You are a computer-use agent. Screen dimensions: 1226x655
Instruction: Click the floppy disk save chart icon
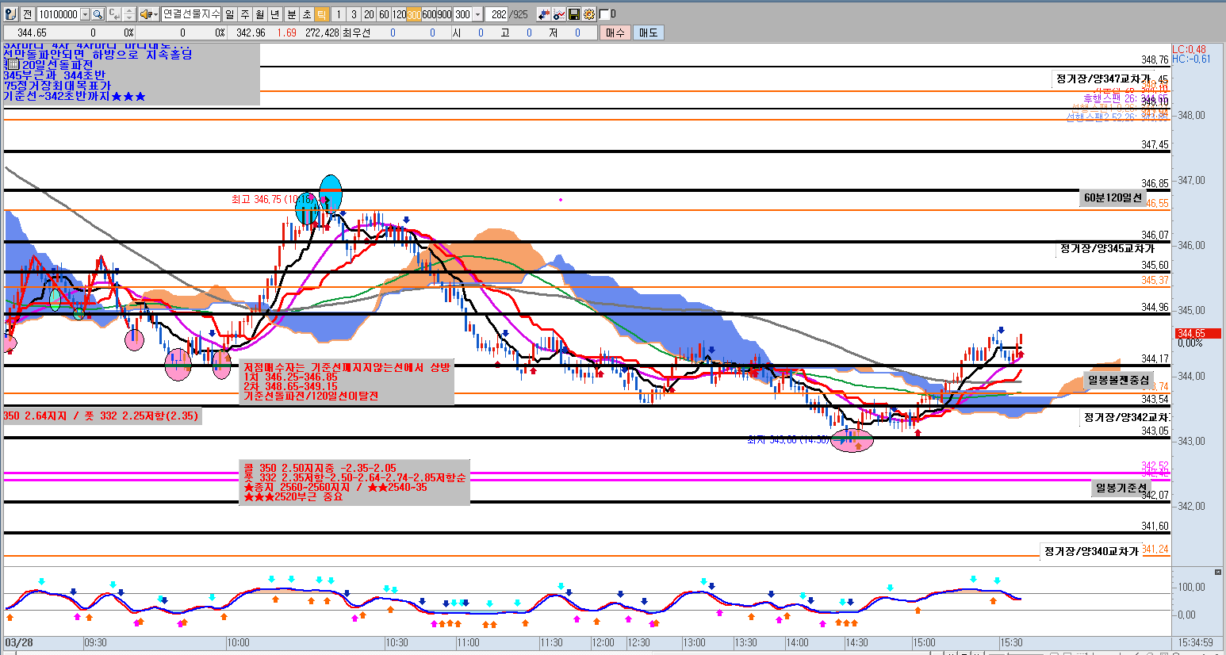574,14
